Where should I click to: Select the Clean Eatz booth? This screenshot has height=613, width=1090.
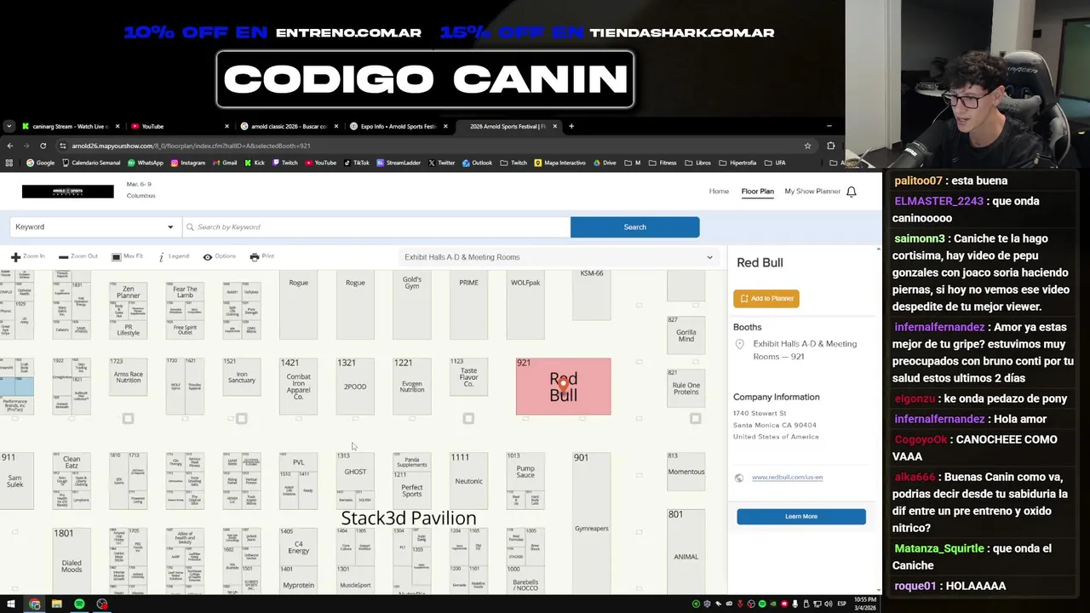(72, 463)
